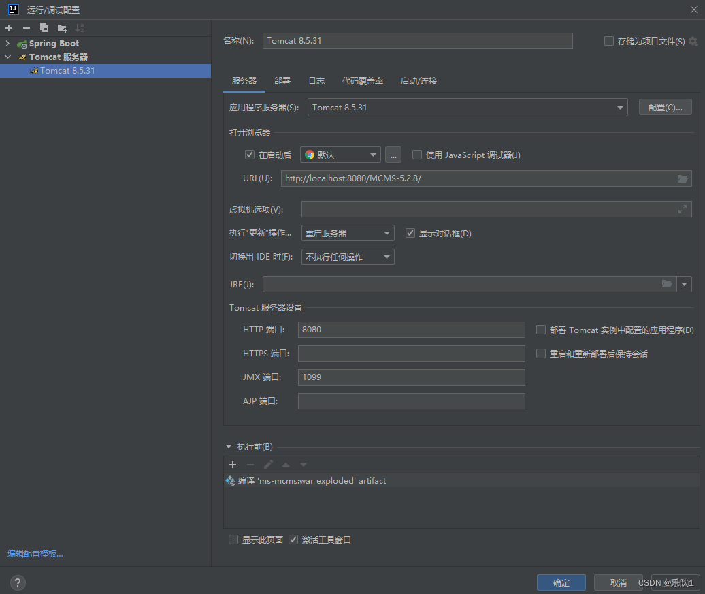Add a new run configuration with the plus icon

click(8, 28)
